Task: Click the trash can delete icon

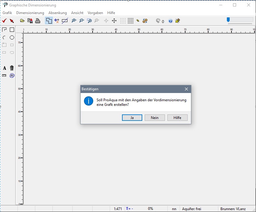Action: [12, 68]
